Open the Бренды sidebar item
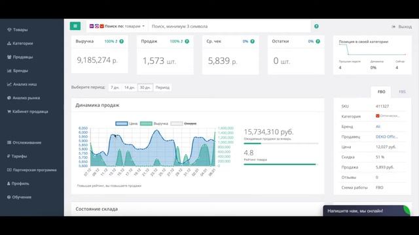Image resolution: width=419 pixels, height=235 pixels. 18,70
